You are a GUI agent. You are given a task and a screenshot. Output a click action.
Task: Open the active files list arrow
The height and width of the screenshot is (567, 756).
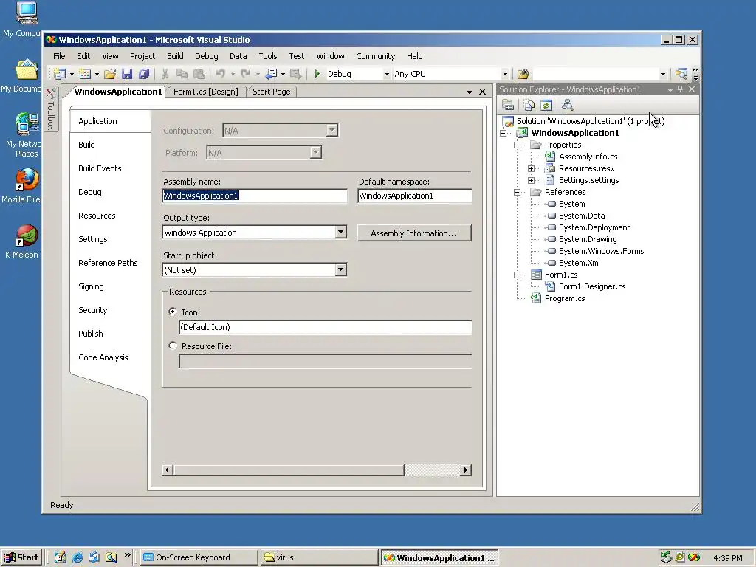coord(469,92)
